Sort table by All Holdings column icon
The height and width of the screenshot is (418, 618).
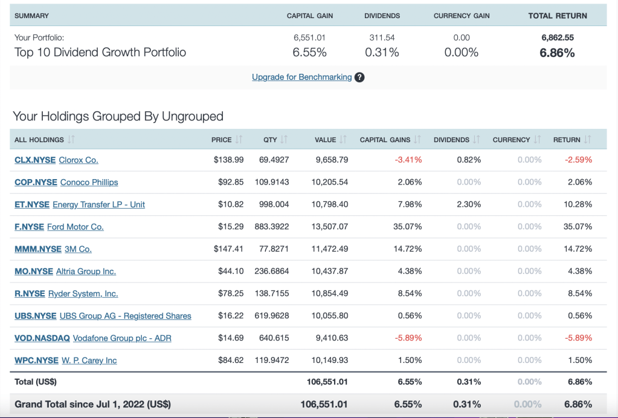coord(71,140)
